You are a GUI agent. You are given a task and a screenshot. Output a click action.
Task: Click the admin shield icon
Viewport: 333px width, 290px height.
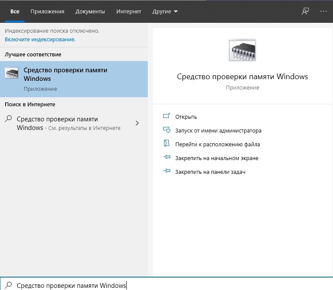166,130
